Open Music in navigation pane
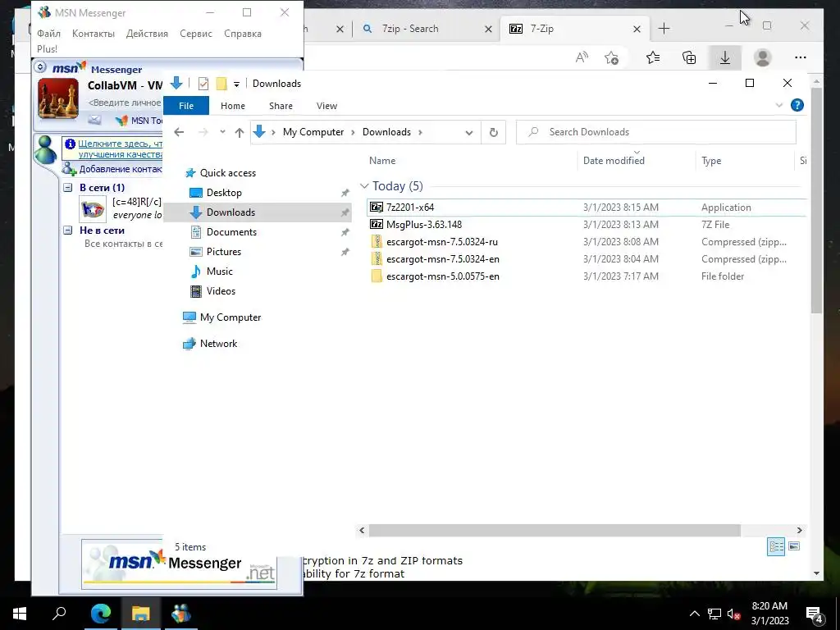The image size is (840, 630). pos(220,272)
